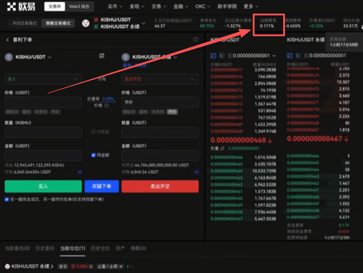Expand the 买币 menu
Screen dimensions: 363x273
[115, 6]
